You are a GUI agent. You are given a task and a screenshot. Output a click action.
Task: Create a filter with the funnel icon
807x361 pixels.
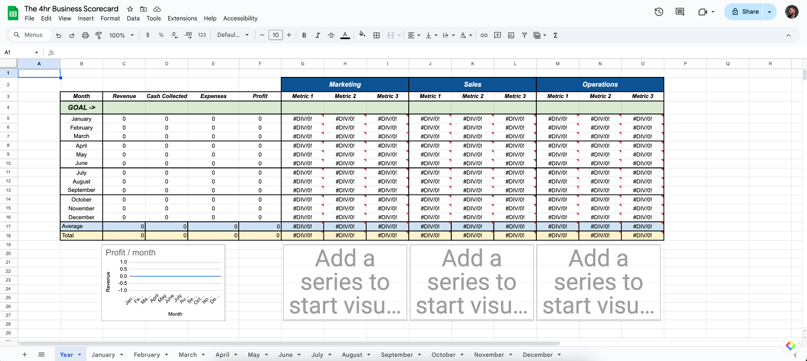coord(524,35)
